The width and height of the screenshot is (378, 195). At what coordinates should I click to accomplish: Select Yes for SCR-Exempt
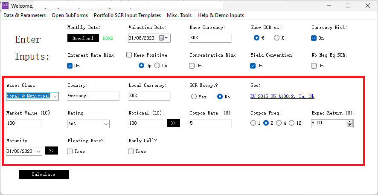coord(194,97)
